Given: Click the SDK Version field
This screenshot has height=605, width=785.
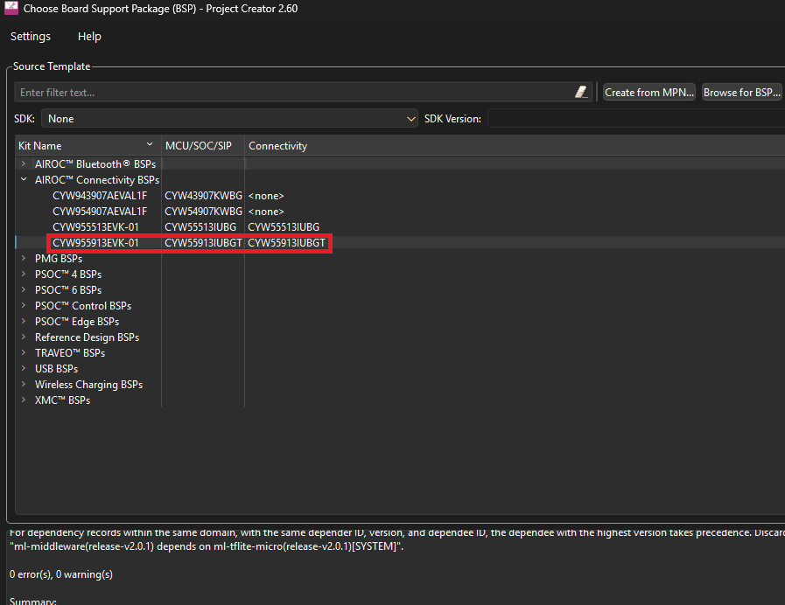Looking at the screenshot, I should [635, 118].
